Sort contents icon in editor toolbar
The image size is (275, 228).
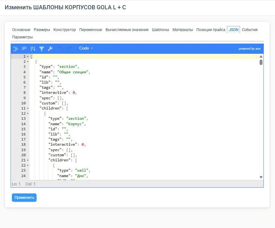tap(33, 49)
